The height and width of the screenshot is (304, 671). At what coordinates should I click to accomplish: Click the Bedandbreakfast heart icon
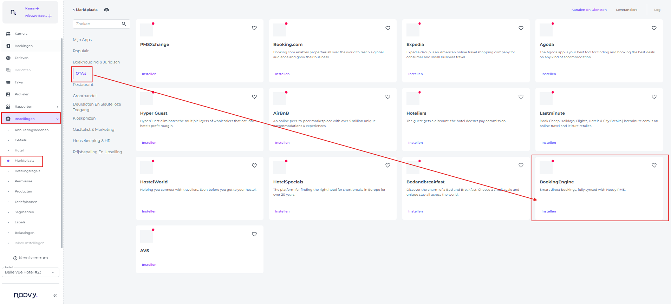521,165
